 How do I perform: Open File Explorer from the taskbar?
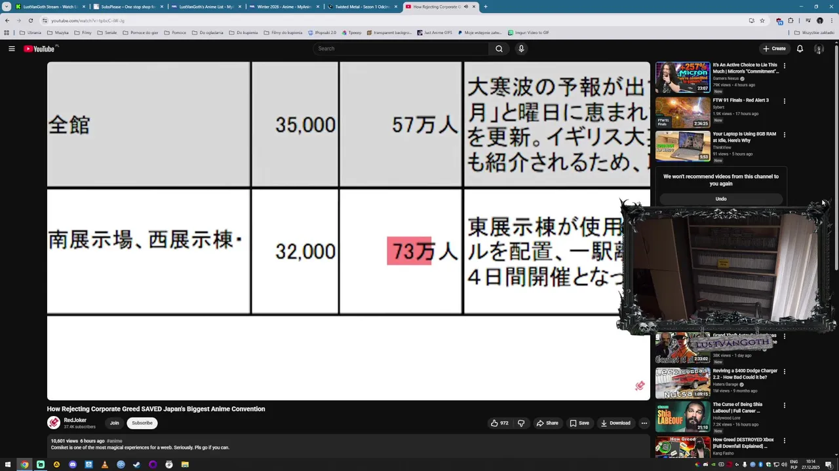tap(185, 464)
